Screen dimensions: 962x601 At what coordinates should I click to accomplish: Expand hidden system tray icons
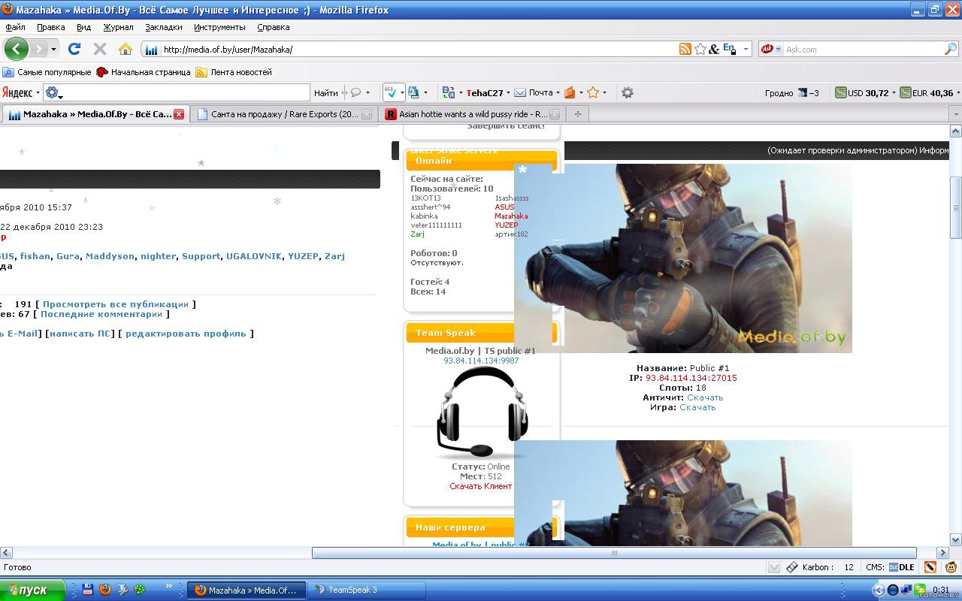(x=879, y=590)
